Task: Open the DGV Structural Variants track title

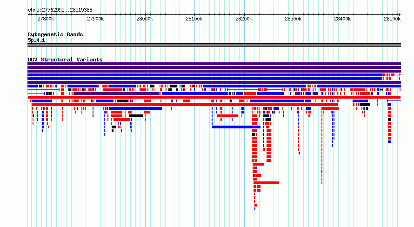Action: pos(65,60)
